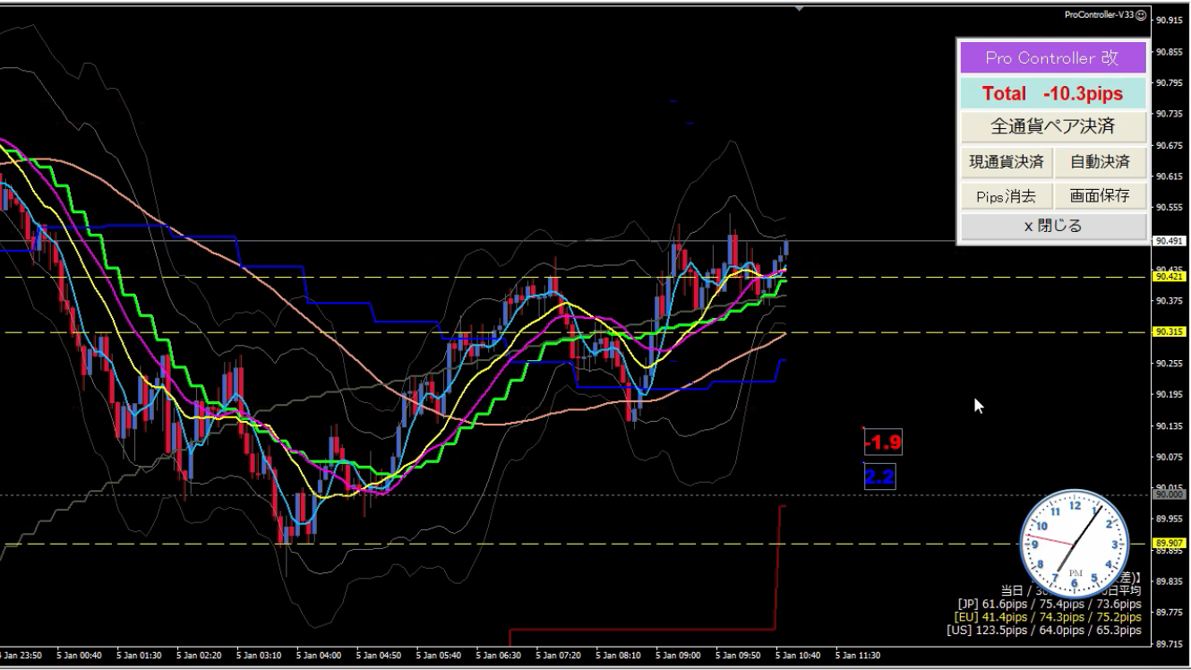Click the 5 Jan 11:30 time label

[860, 656]
